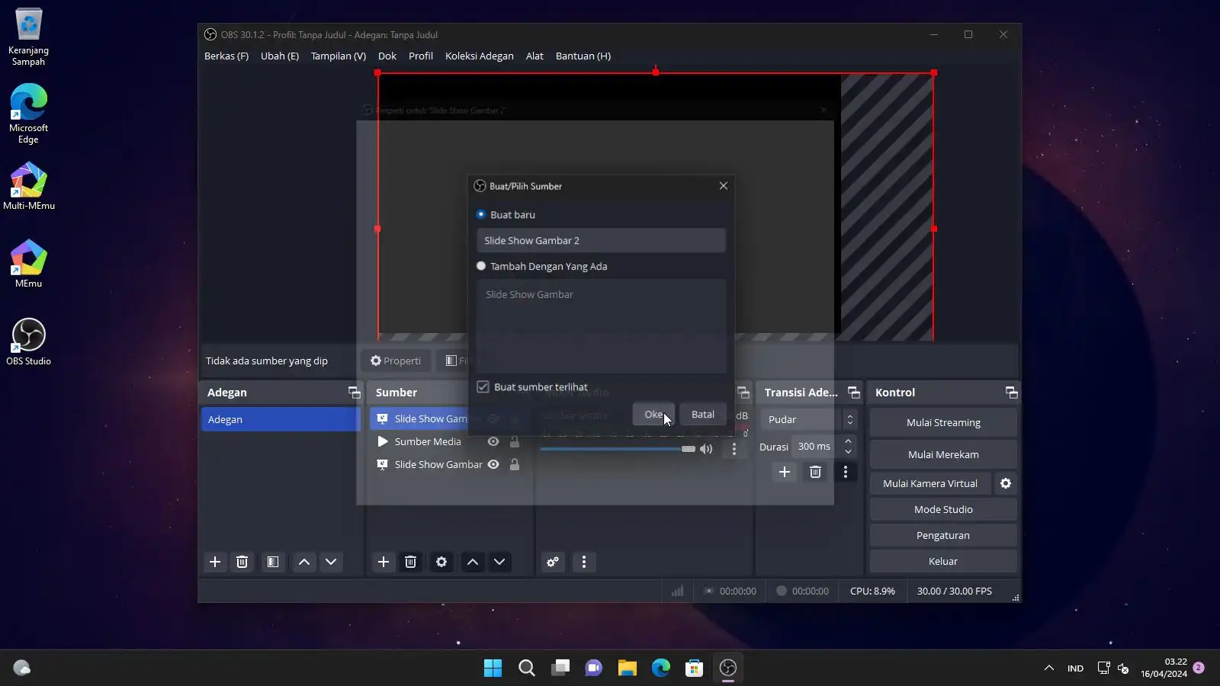Viewport: 1220px width, 686px height.
Task: Click the source name field in dialog
Action: coord(601,240)
